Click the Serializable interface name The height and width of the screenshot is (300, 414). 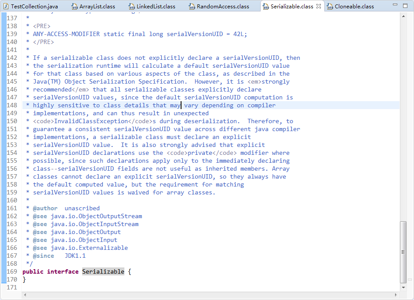pos(103,271)
